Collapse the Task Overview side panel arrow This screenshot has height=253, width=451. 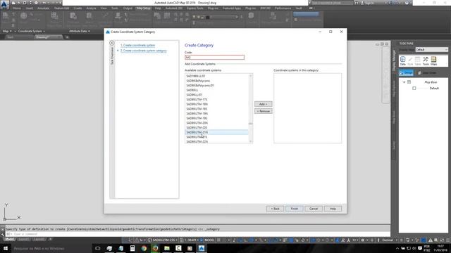(112, 43)
